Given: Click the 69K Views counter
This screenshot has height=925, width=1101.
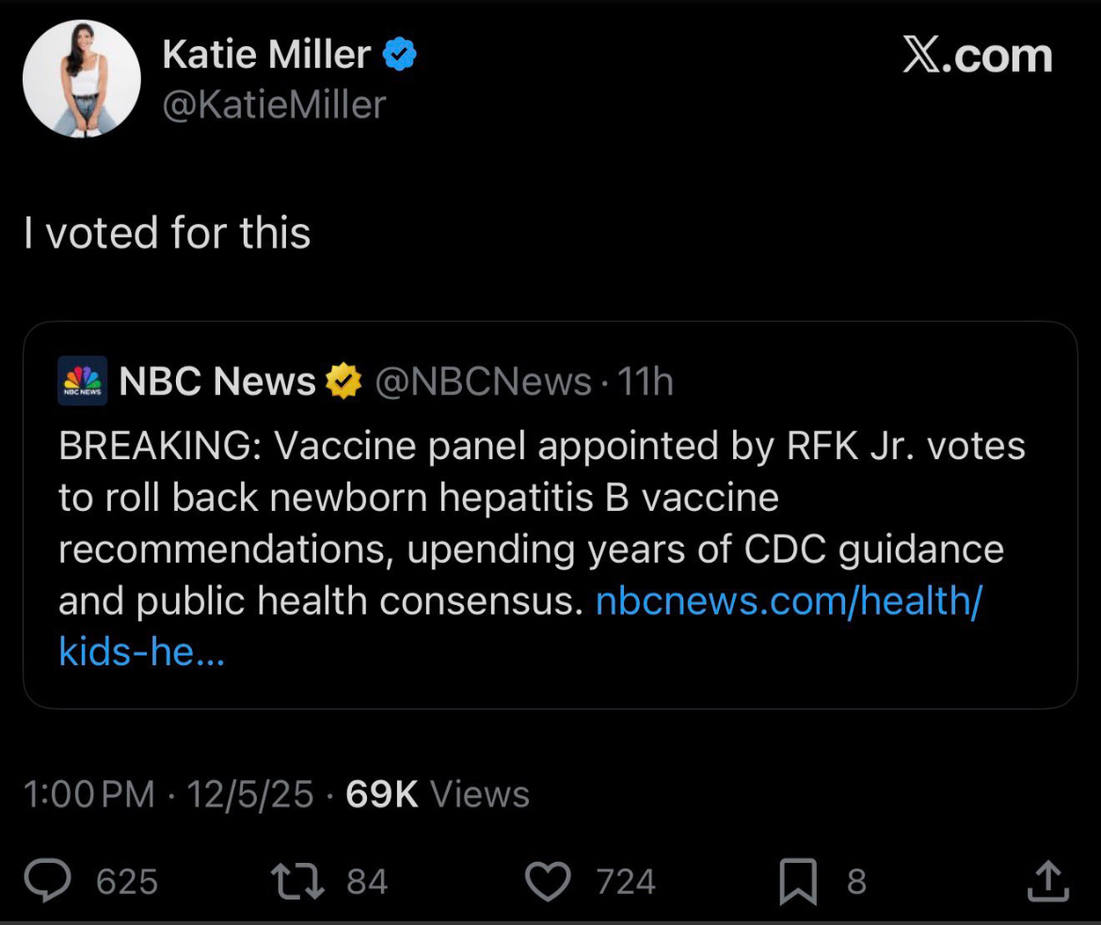Looking at the screenshot, I should 438,795.
